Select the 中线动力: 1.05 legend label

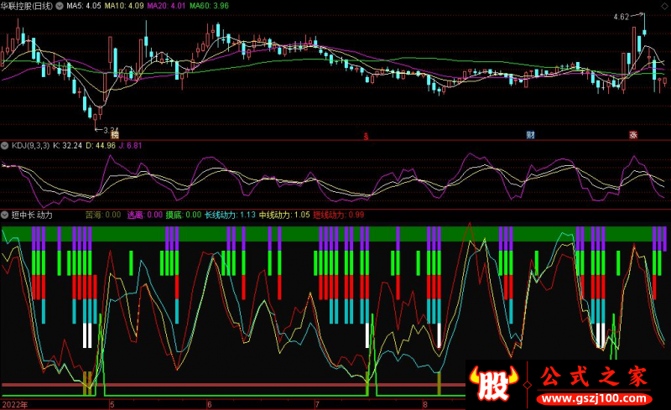point(284,215)
